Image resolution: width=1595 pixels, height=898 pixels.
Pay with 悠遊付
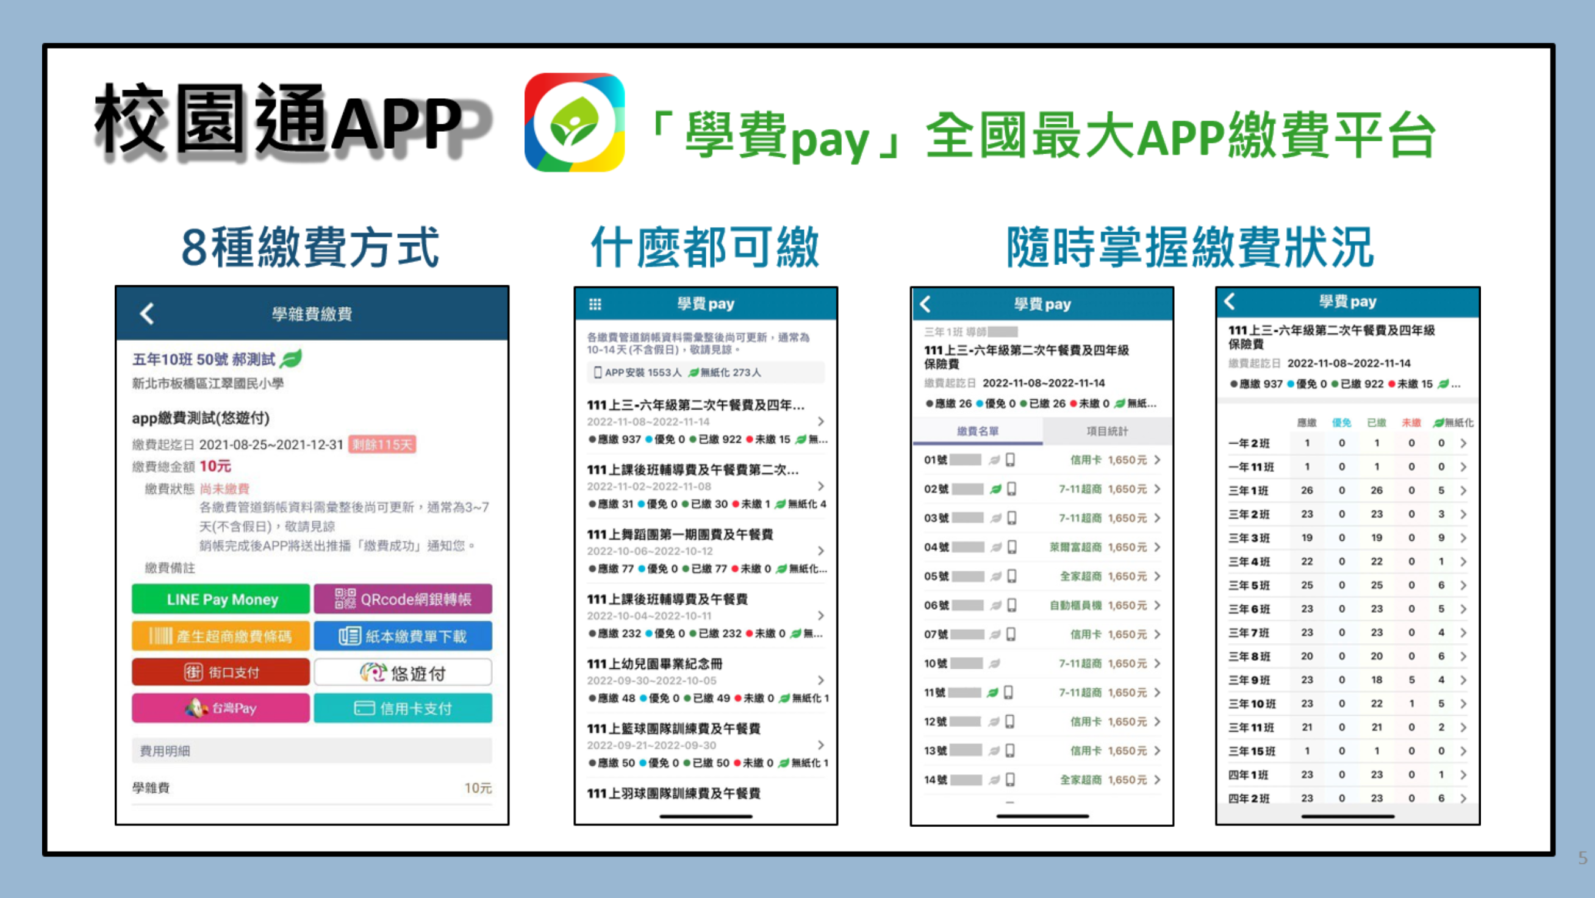(x=403, y=672)
